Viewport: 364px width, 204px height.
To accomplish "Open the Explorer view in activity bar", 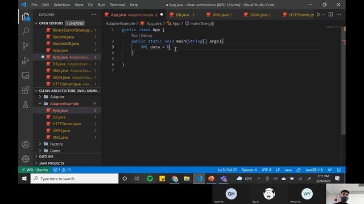I will 26,16.
